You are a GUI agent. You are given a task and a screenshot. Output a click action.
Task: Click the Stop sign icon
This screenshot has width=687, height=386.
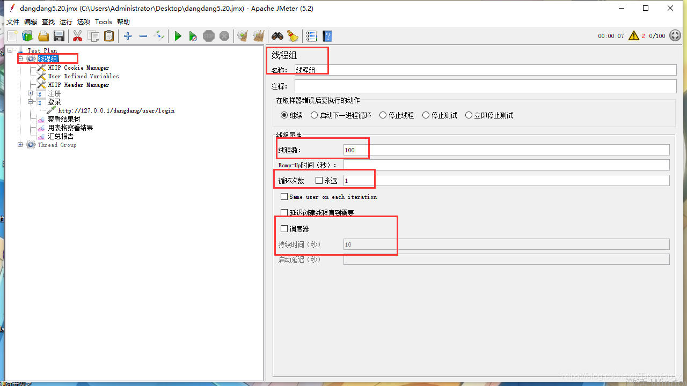(209, 36)
